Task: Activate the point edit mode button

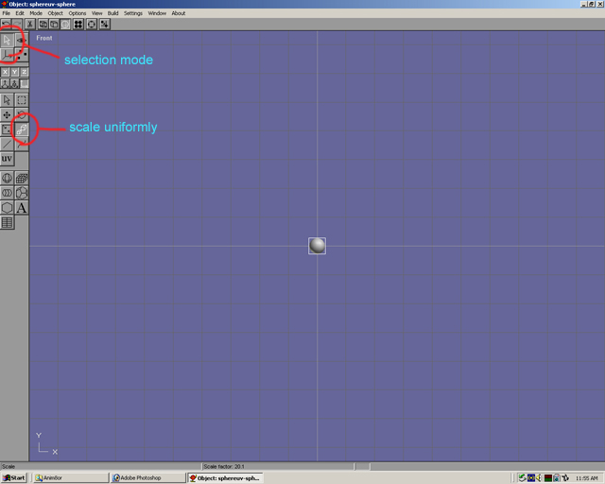Action: pos(21,55)
